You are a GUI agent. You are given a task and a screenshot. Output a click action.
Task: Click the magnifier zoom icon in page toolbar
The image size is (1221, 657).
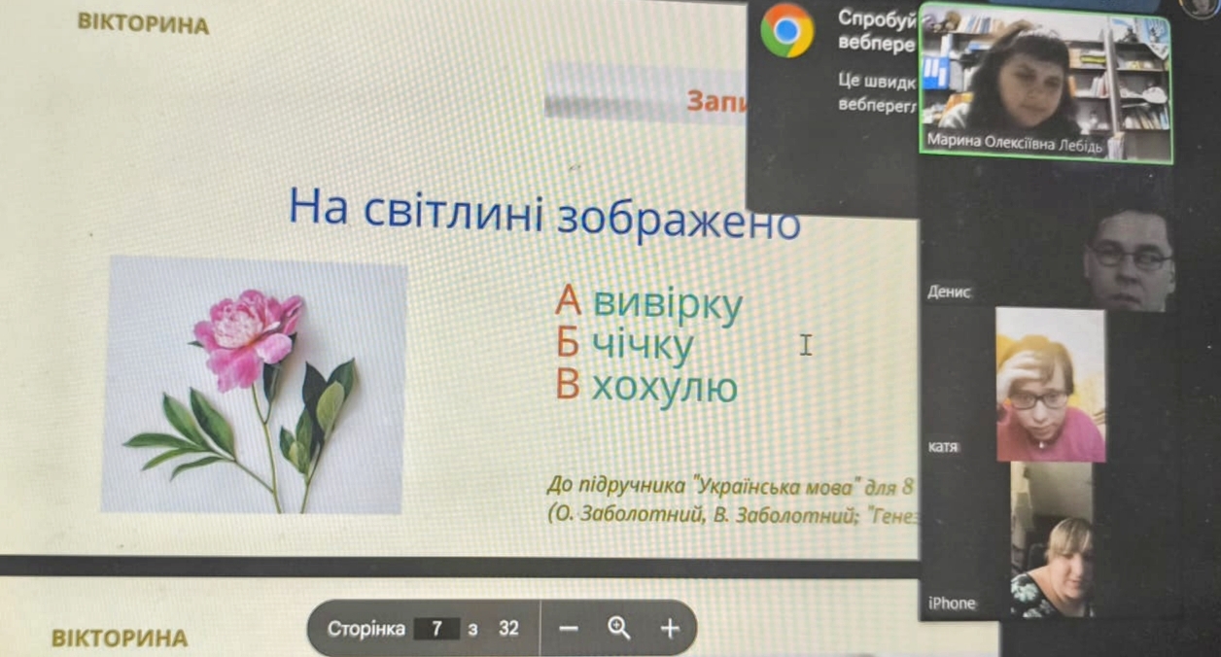619,629
